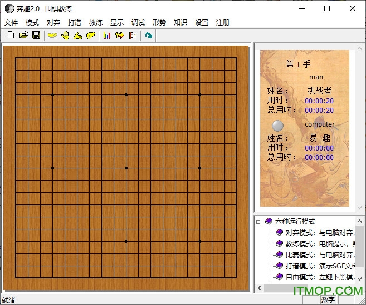Collapse the 六种运行模式 tree node

(x=258, y=222)
